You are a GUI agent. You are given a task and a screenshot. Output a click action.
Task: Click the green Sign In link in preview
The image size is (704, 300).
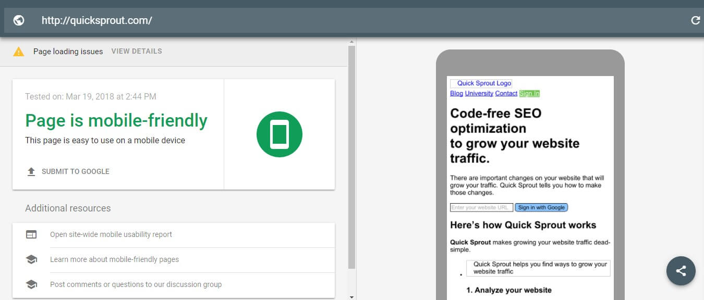529,93
